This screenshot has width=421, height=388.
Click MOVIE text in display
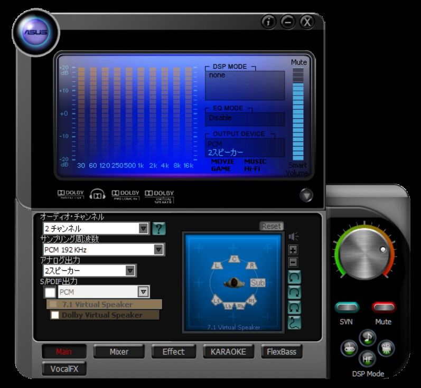tap(222, 162)
